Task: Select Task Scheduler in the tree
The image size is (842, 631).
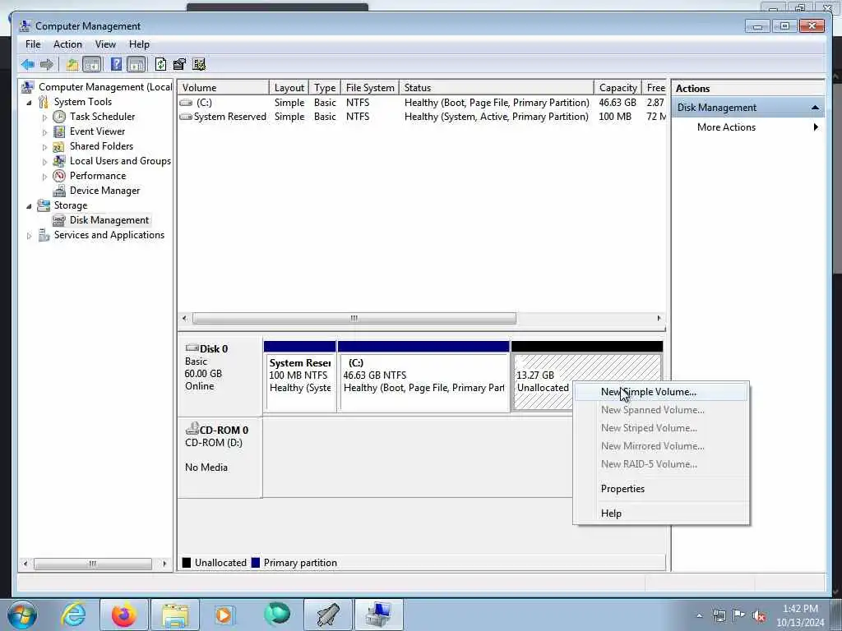Action: (x=102, y=117)
